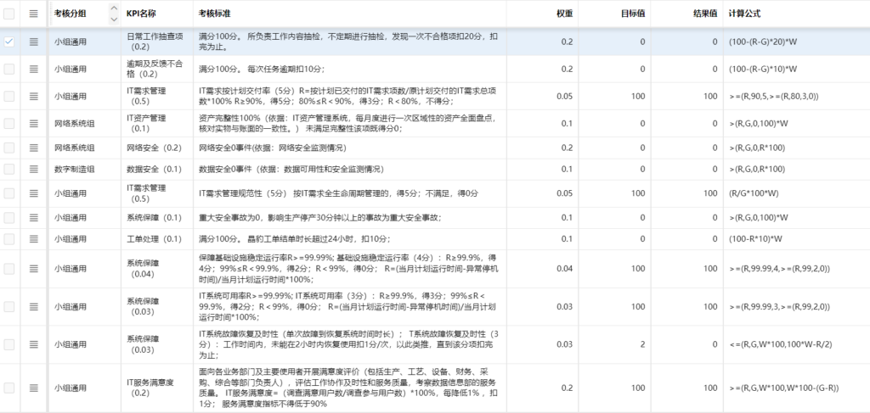870x413 pixels.
Task: Click the 权重 column header
Action: (x=565, y=14)
